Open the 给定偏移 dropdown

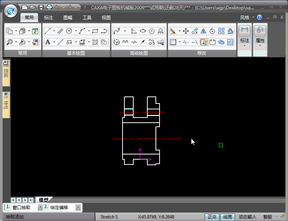point(78,208)
